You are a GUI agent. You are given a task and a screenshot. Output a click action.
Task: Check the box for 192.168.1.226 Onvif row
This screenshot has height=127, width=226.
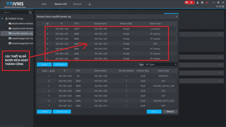40,76
